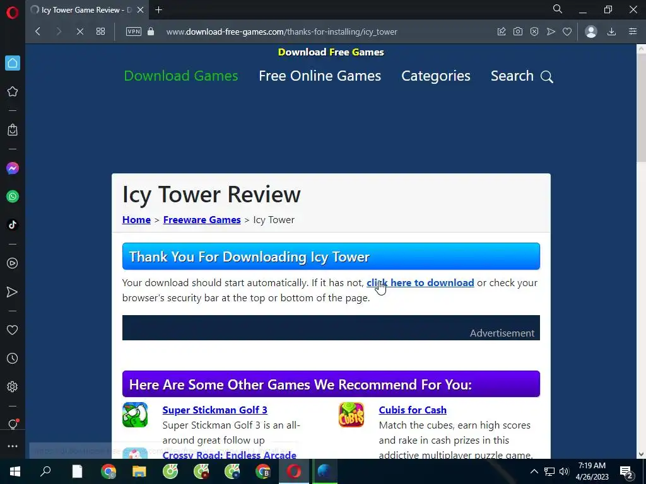Add page to bookmarks with heart icon
646x484 pixels.
point(567,32)
